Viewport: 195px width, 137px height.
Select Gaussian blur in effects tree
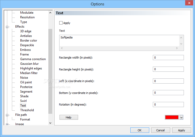29,64
